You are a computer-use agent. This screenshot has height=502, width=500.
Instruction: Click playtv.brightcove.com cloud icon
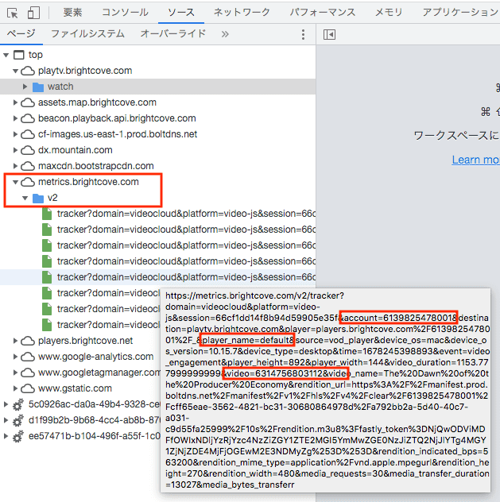28,71
